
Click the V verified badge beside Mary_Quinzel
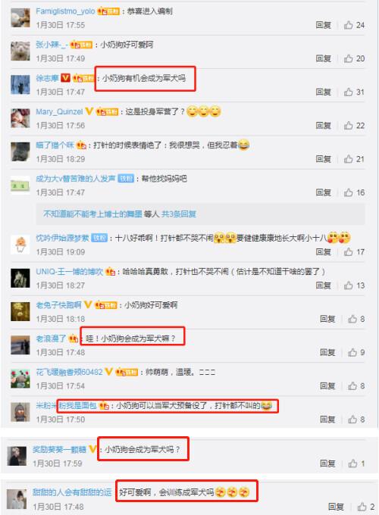89,111
